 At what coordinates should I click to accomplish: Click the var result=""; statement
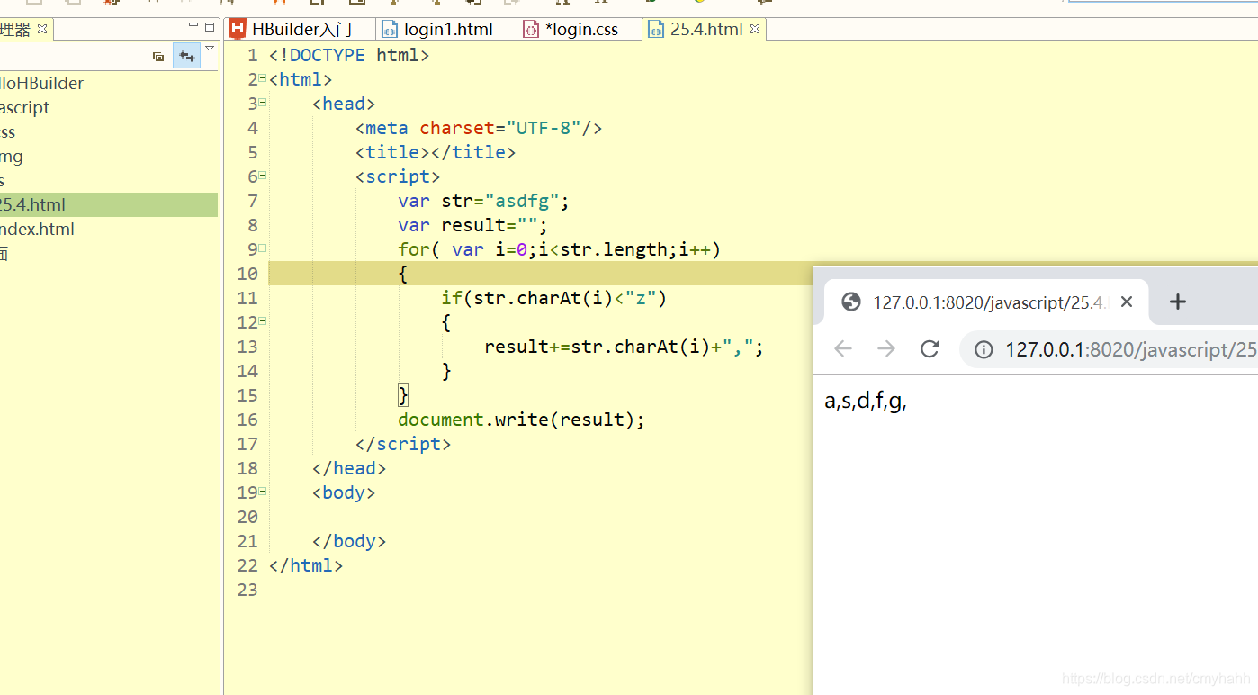(473, 225)
